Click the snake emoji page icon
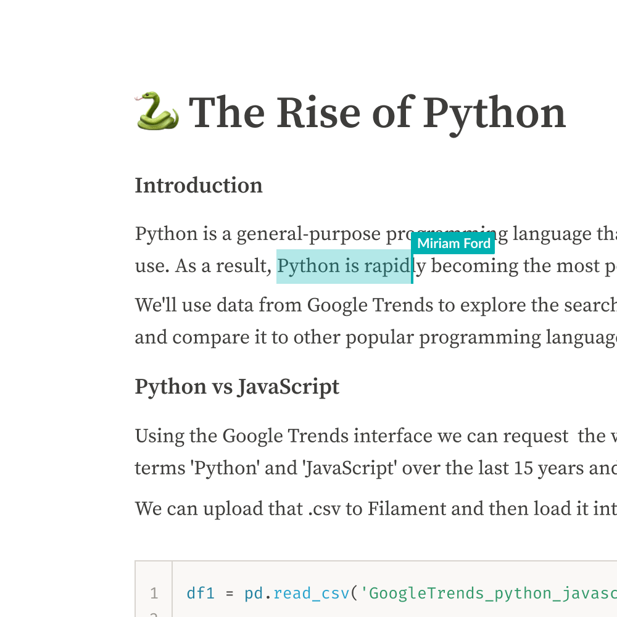This screenshot has width=617, height=617. click(157, 112)
